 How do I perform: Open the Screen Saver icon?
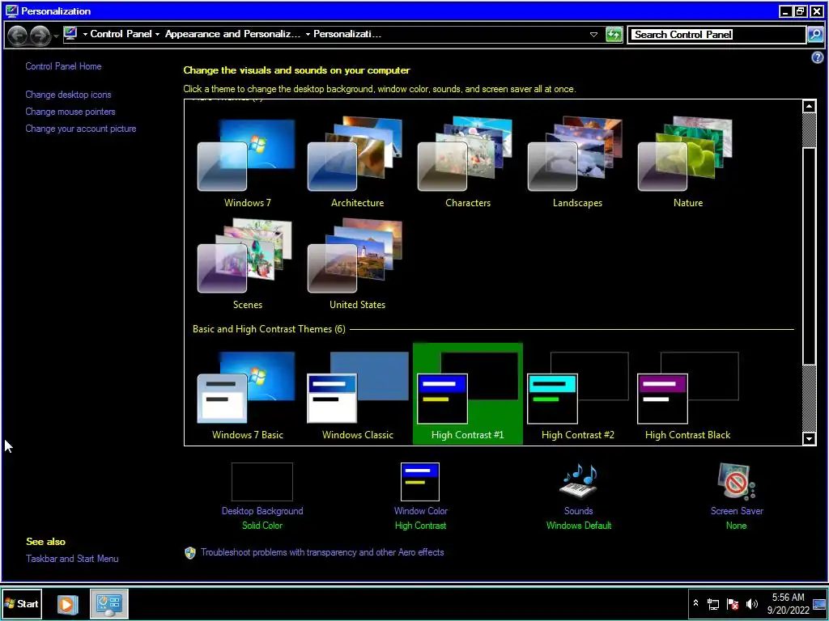pyautogui.click(x=736, y=480)
